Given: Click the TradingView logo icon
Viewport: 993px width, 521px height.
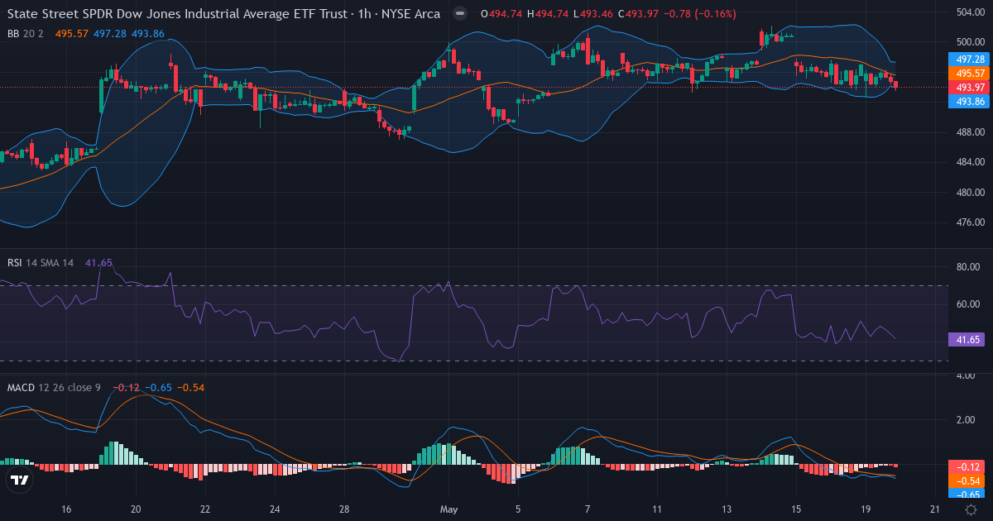Looking at the screenshot, I should (18, 480).
